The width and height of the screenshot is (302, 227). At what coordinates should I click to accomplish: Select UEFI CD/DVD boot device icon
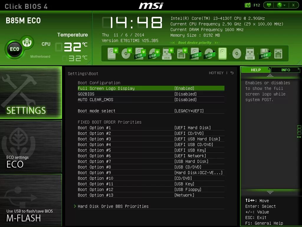click(127, 53)
